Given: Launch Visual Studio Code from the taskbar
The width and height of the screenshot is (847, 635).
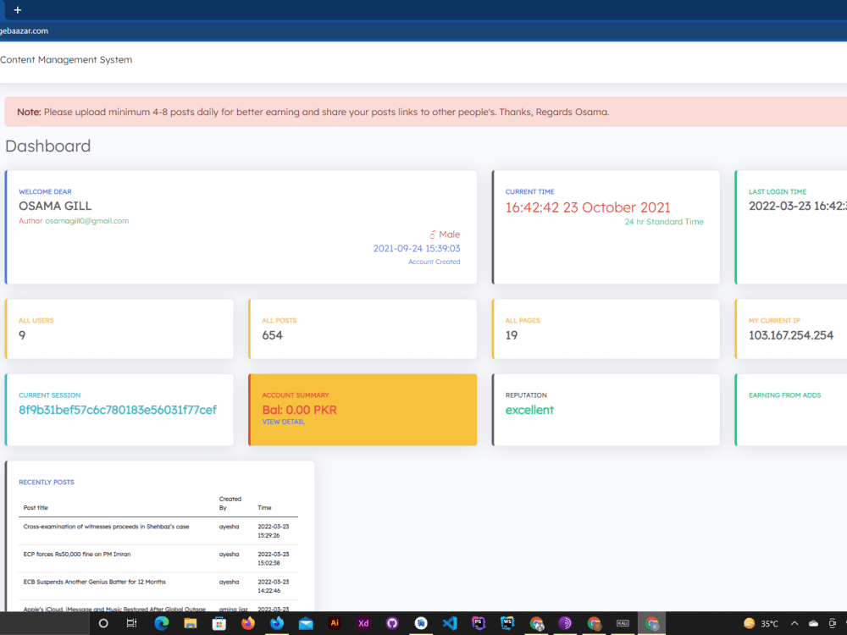Looking at the screenshot, I should pos(450,623).
